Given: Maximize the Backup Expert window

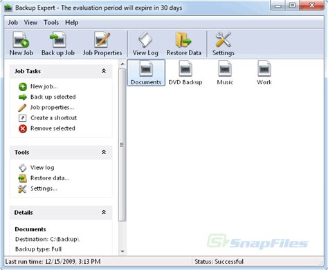Looking at the screenshot, I should (292, 6).
